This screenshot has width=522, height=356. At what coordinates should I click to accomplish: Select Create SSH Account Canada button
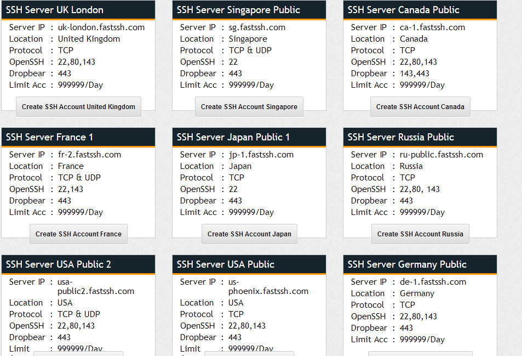click(420, 107)
